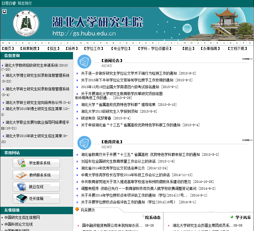Click the mailbox icon in 处长信箱
The width and height of the screenshot is (254, 231).
(x=22, y=199)
